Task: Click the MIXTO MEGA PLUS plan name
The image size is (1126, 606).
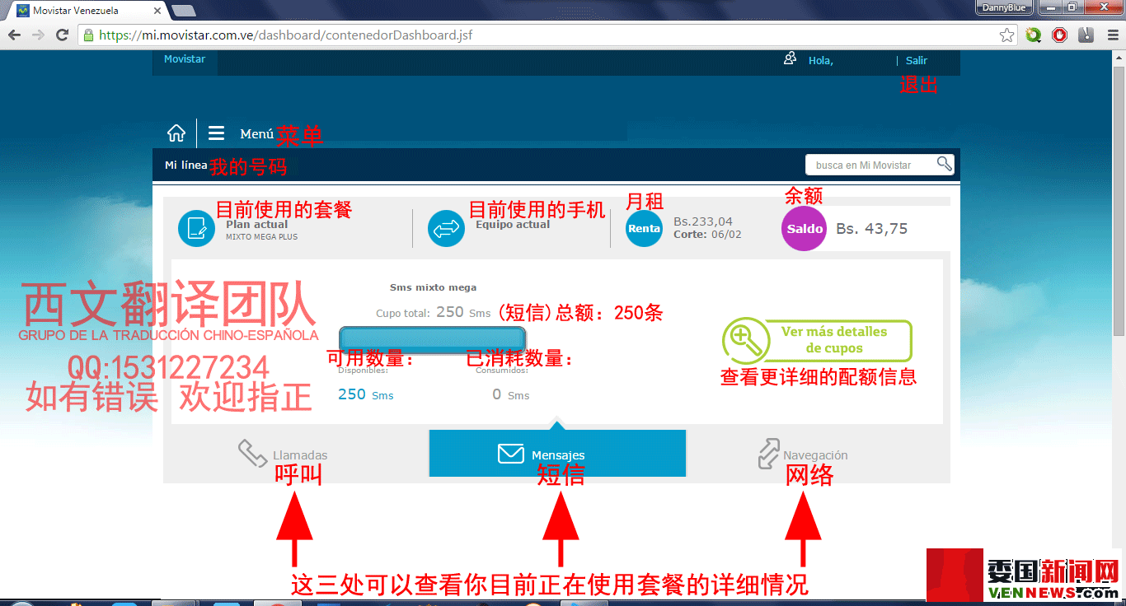Action: 262,237
